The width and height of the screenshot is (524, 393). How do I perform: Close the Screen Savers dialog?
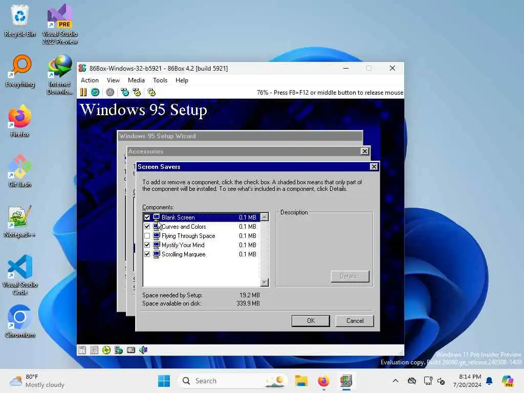374,167
